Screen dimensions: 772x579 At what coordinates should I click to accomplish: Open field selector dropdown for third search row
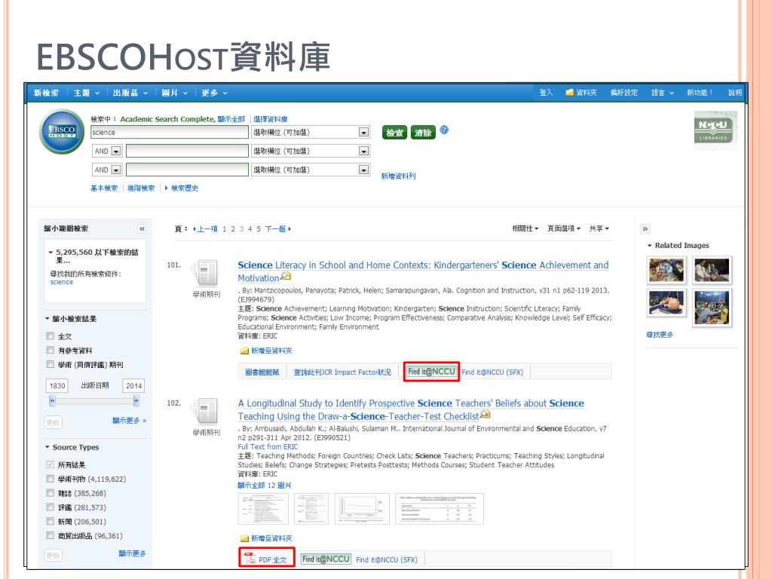click(364, 170)
